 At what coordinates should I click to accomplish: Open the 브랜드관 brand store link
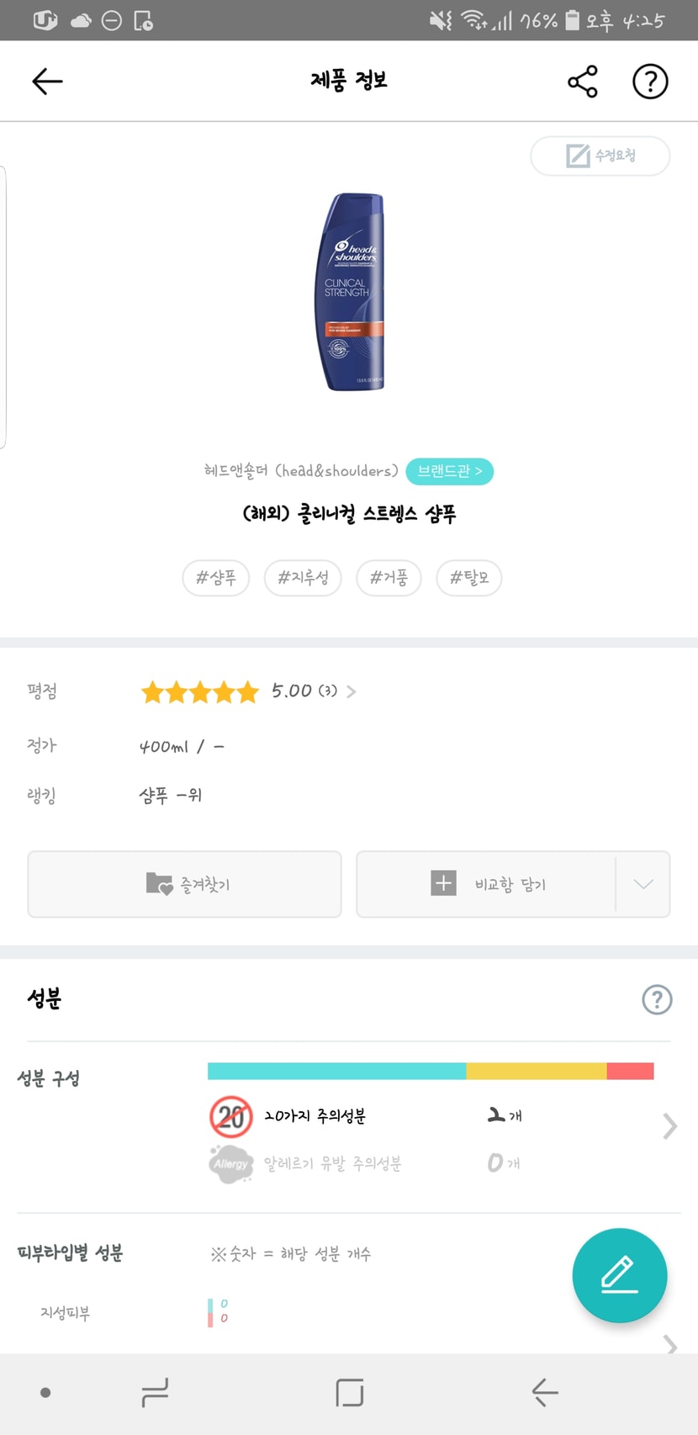[x=449, y=471]
